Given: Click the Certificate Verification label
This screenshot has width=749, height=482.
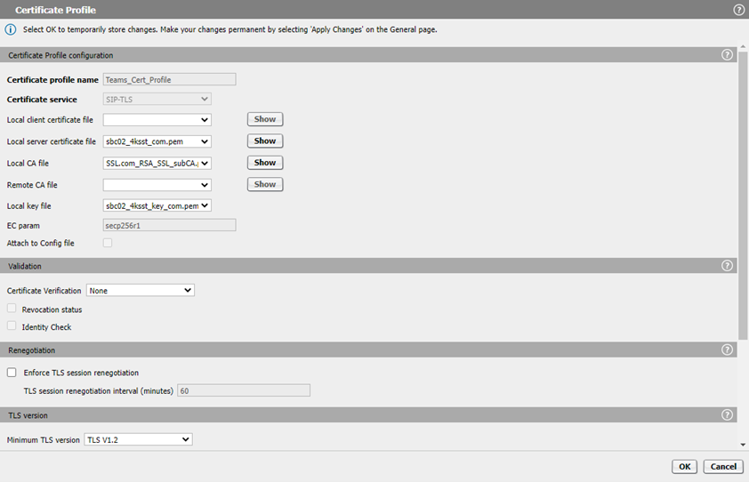Looking at the screenshot, I should point(44,291).
